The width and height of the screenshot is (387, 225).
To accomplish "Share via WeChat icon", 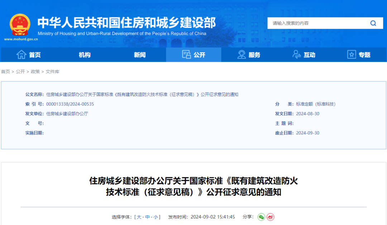I will click(261, 217).
